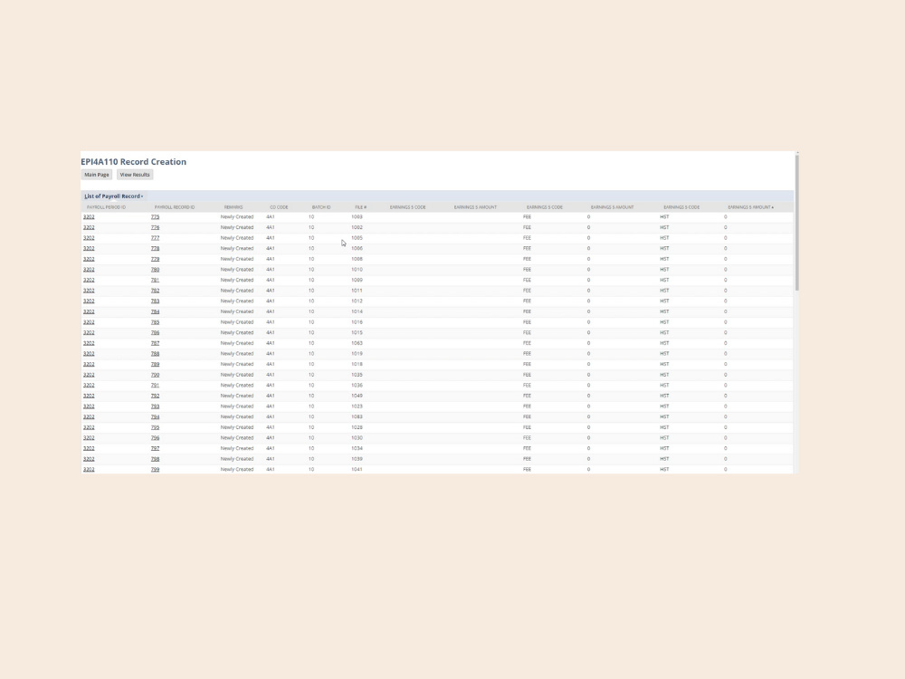Open payroll record 792 link
This screenshot has width=905, height=679.
pyautogui.click(x=156, y=396)
